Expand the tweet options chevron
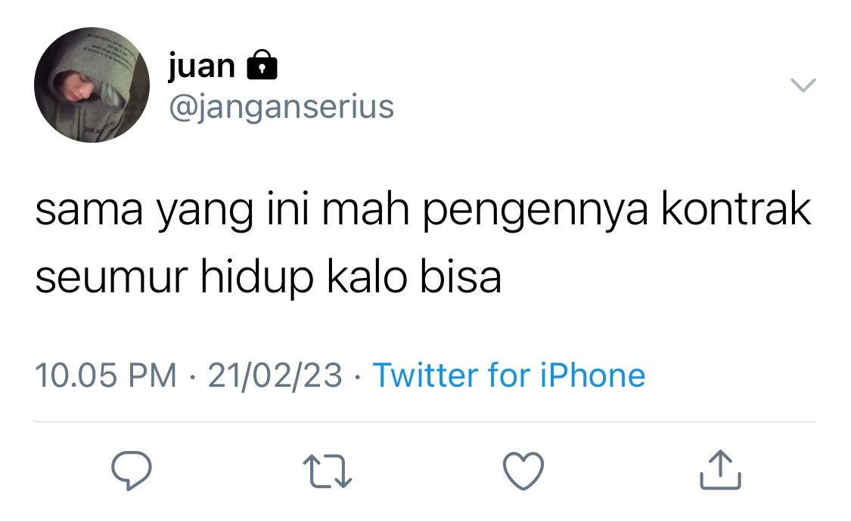Viewport: 851px width, 522px height. pos(803,85)
